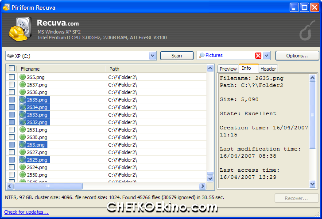Check the box for 2636.png

(12, 92)
